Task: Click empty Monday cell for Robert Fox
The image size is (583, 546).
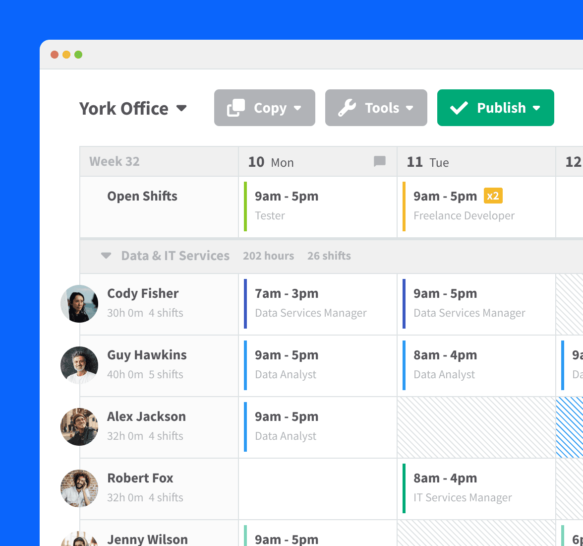Action: (x=317, y=488)
